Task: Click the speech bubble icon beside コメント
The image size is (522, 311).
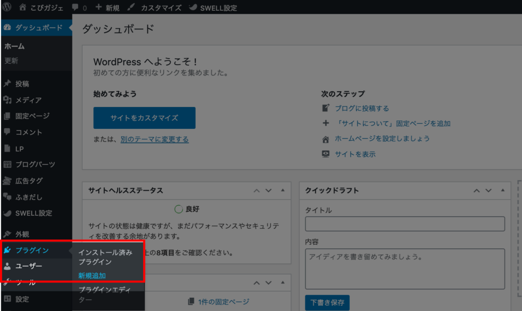Action: [7, 131]
